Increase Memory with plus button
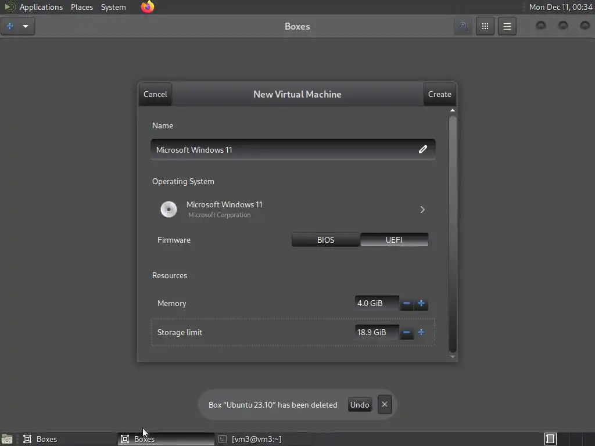The height and width of the screenshot is (446, 595). click(x=421, y=303)
